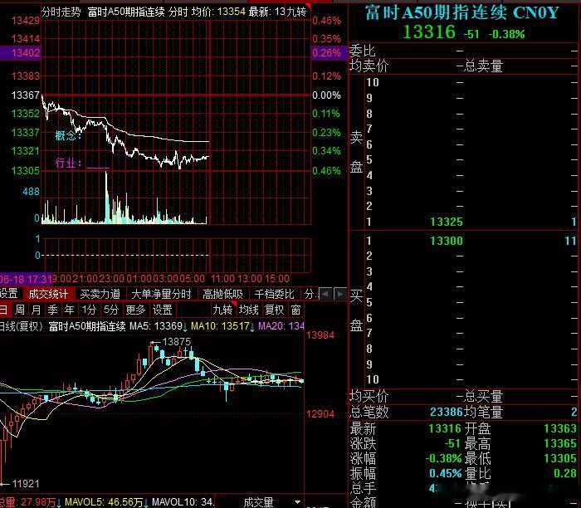
Task: Click the 委比 row label
Action: (363, 51)
